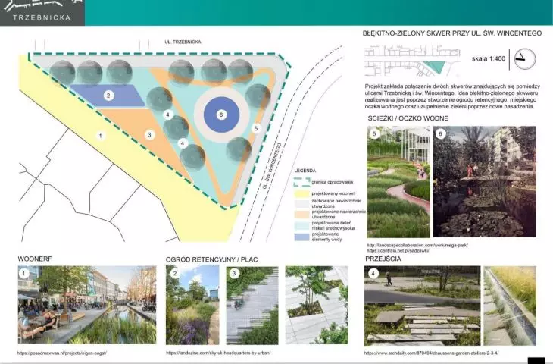Click the 'projektowana zieleń niska i średniowysoka' text
Viewport: 553px width, 364px height.
(x=333, y=225)
